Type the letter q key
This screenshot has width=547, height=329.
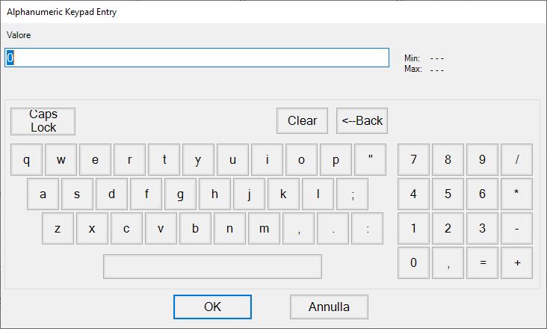[27, 159]
